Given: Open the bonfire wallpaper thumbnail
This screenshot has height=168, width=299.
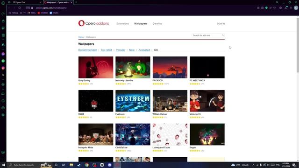Looking at the screenshot, I should pyautogui.click(x=133, y=67).
